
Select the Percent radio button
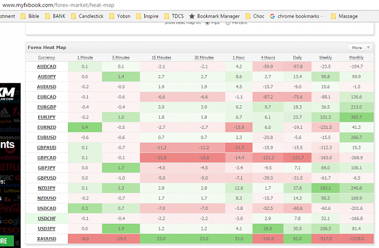point(227,23)
